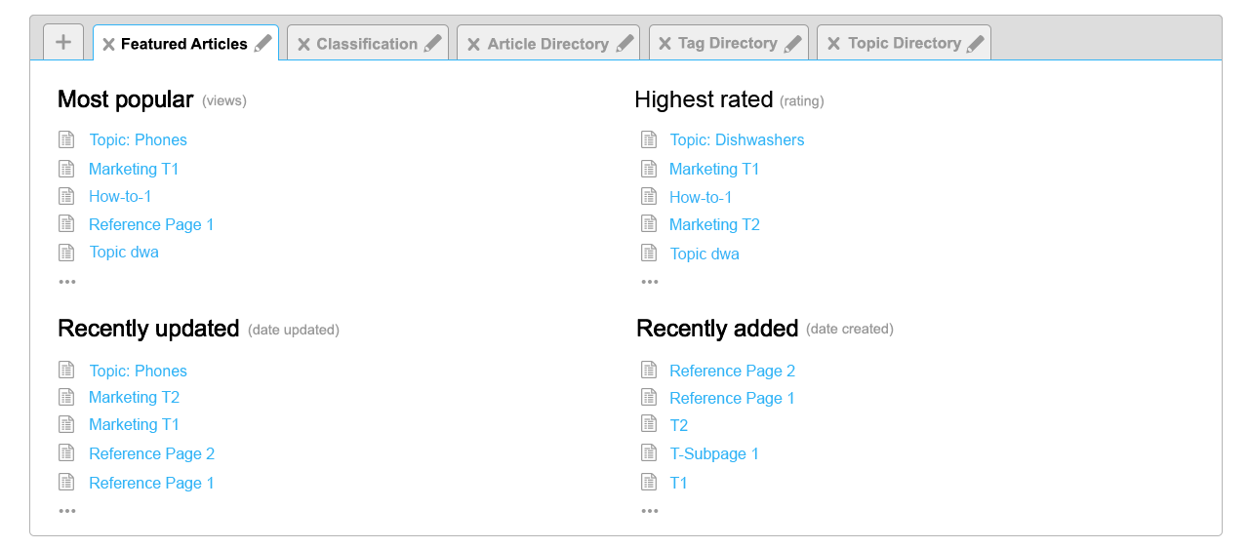This screenshot has height=548, width=1249.
Task: Click pencil icon on Article Directory tab
Action: (624, 44)
